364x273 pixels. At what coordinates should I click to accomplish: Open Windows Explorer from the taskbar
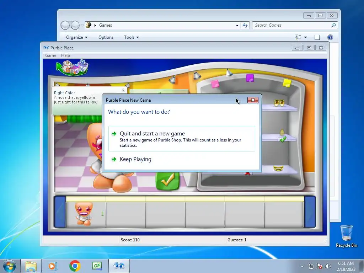pyautogui.click(x=31, y=266)
